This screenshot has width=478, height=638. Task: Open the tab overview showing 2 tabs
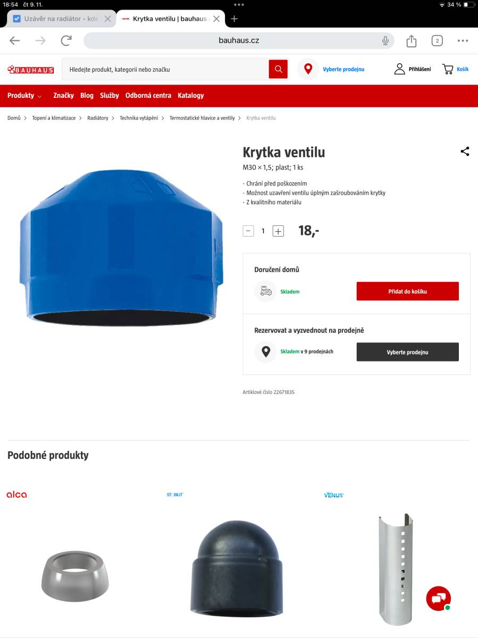(437, 40)
